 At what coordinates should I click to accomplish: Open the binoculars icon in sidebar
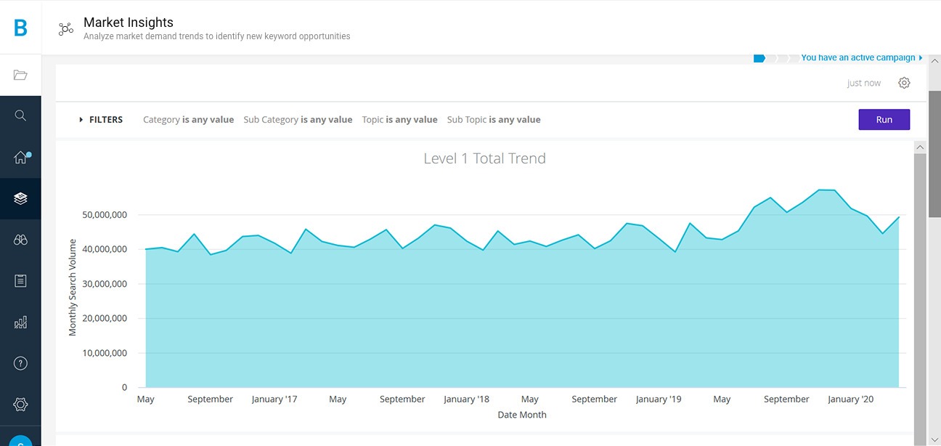click(x=20, y=240)
